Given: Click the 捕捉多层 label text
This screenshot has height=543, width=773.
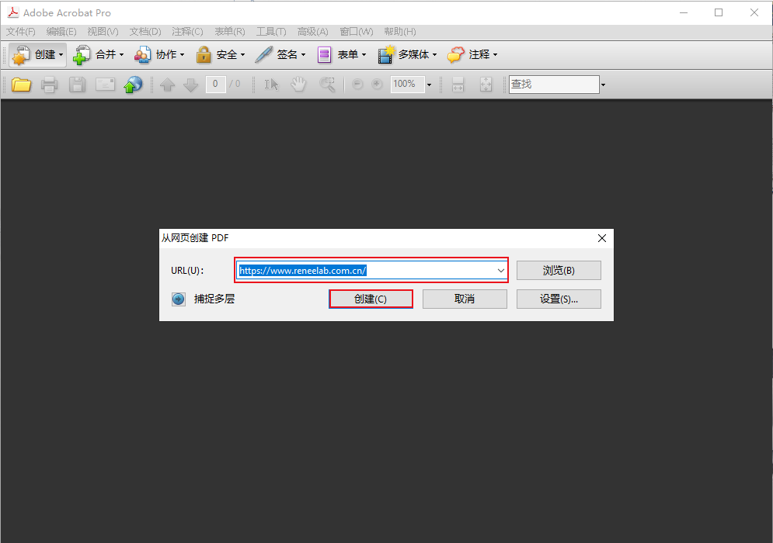Looking at the screenshot, I should click(x=214, y=299).
